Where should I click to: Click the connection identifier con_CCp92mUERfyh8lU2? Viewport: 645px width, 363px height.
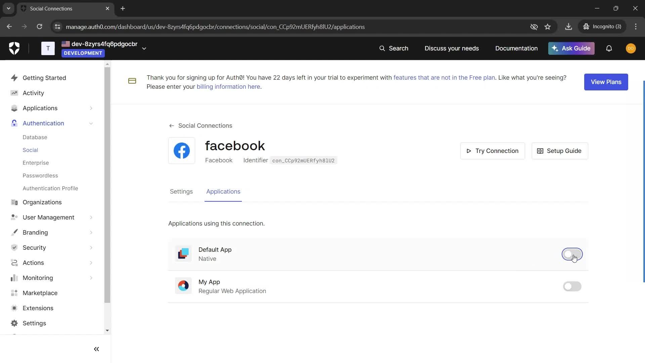[x=303, y=161]
